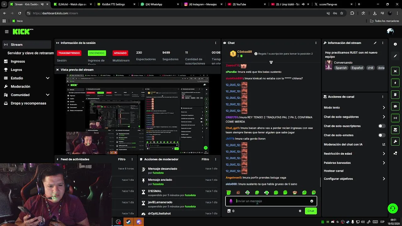Open the emoji picker in message box
Viewport: 402px width, 226px height.
point(312,201)
